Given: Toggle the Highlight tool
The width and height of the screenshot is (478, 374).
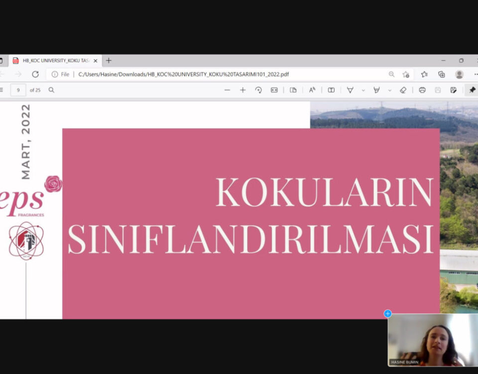Looking at the screenshot, I should (376, 90).
